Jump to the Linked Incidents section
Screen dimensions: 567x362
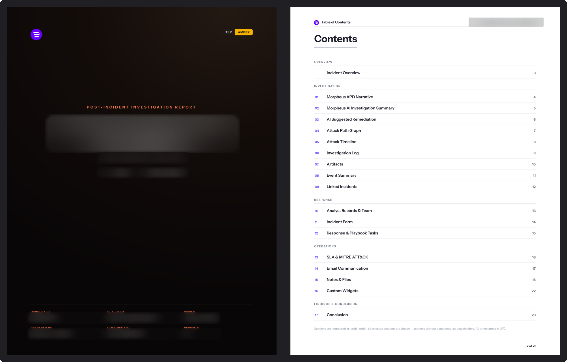425,187
